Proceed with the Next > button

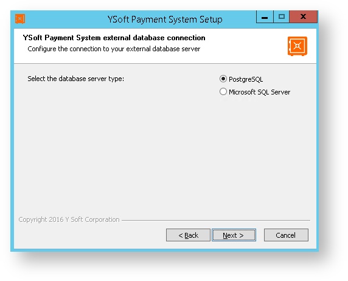pos(234,235)
